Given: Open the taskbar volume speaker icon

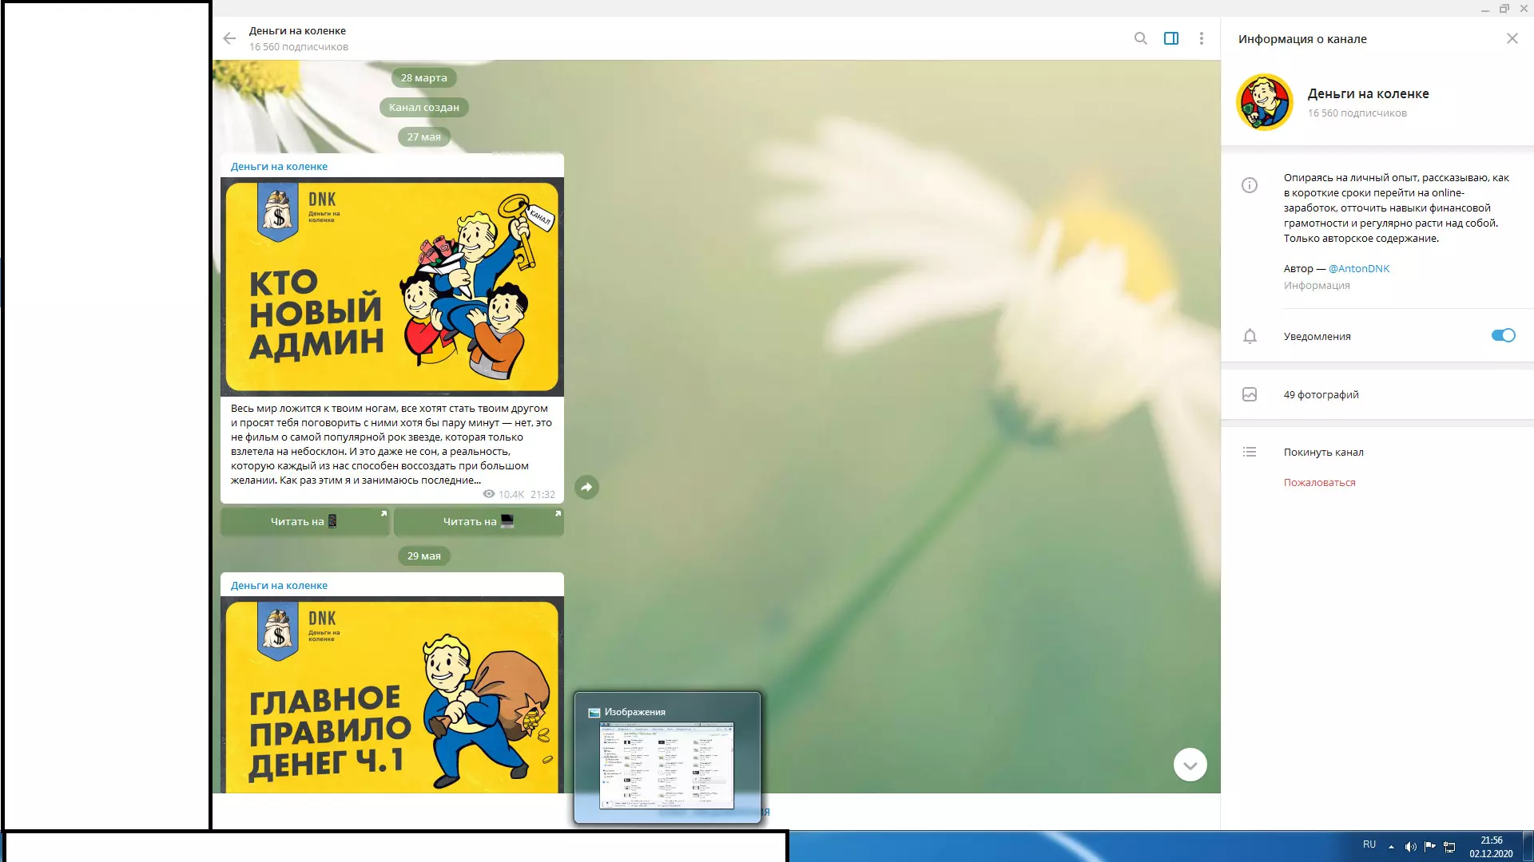Looking at the screenshot, I should tap(1410, 846).
